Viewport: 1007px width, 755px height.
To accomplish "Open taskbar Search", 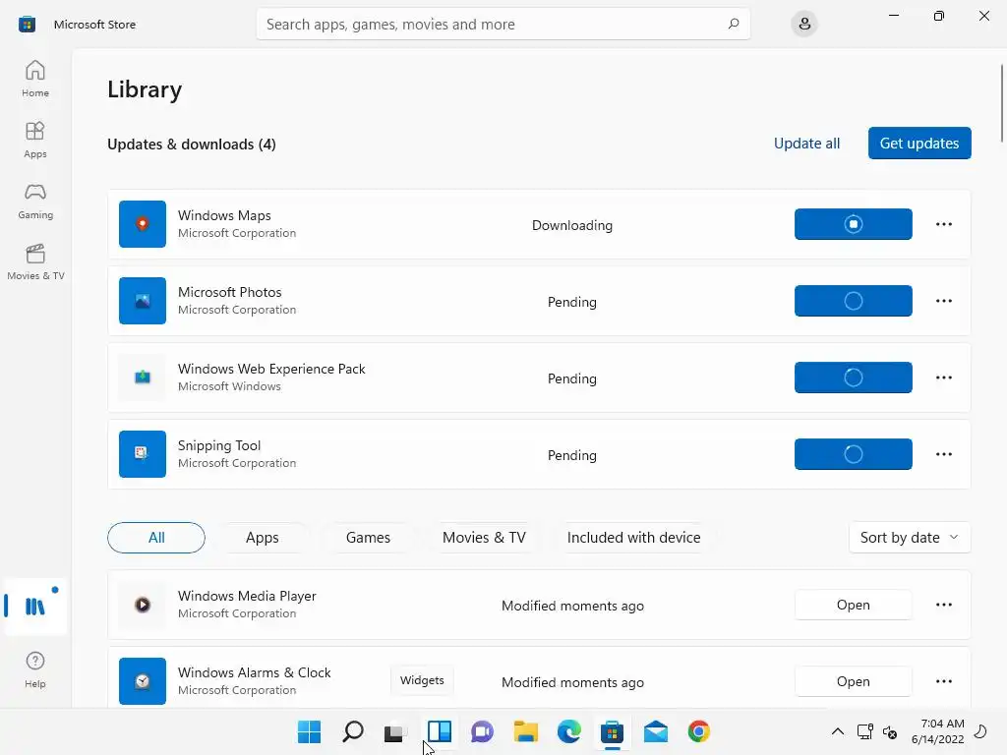I will [x=353, y=731].
